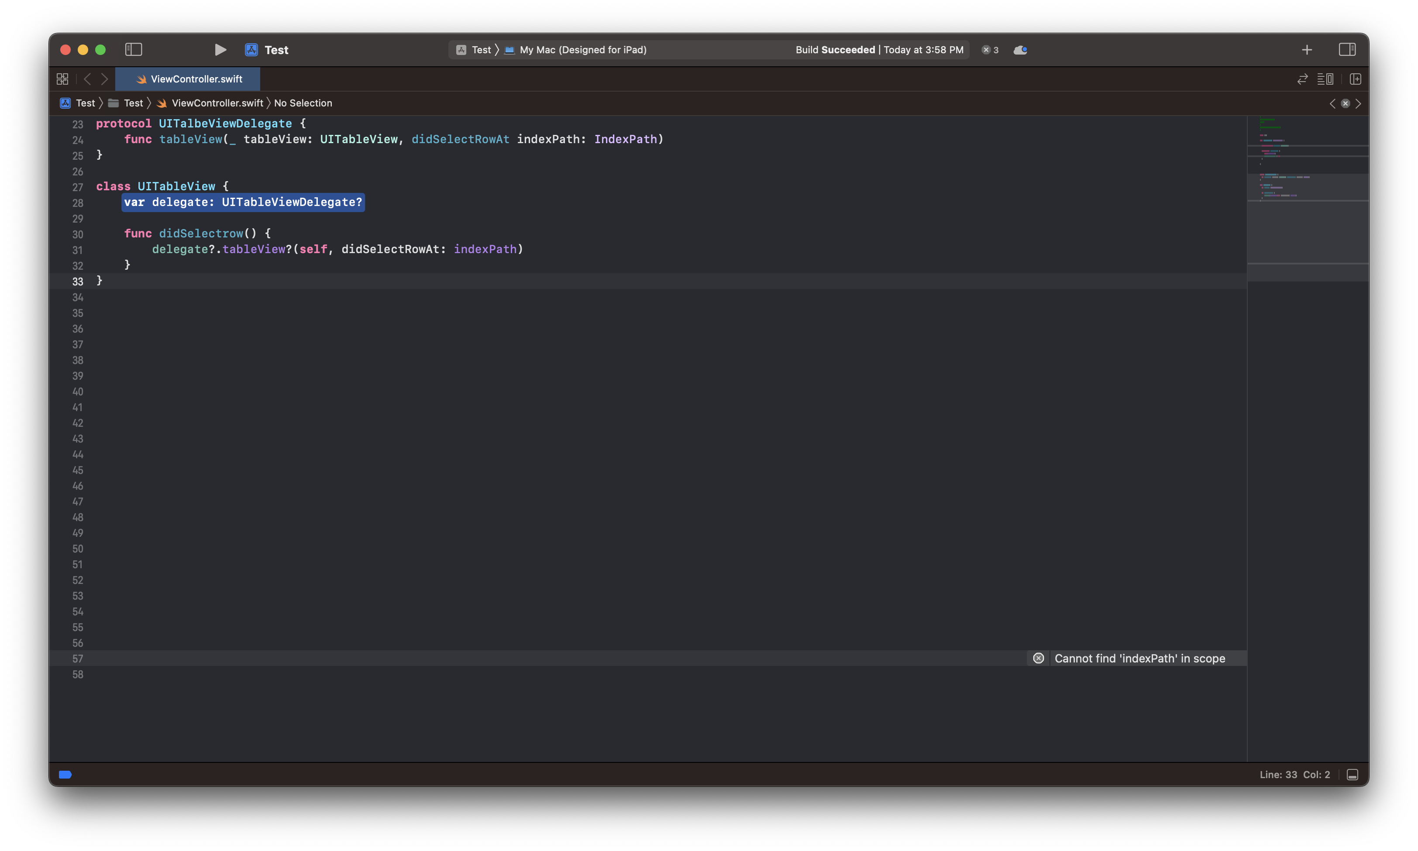Enable code review swap arrows
This screenshot has height=851, width=1418.
(1302, 79)
